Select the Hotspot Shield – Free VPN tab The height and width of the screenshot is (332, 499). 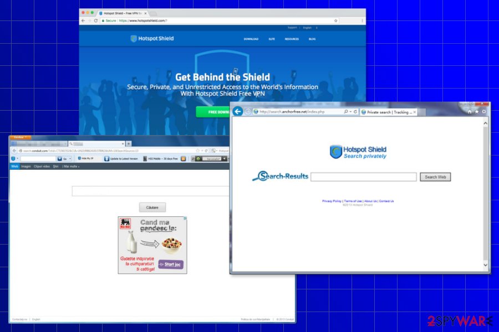tap(123, 13)
